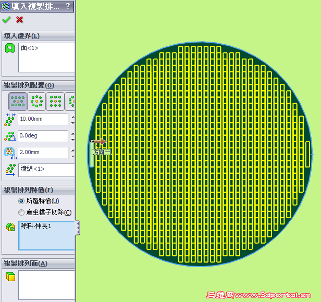The width and height of the screenshot is (321, 302).
Task: Select 除料-伸長1 in features list
Action: coord(35,226)
